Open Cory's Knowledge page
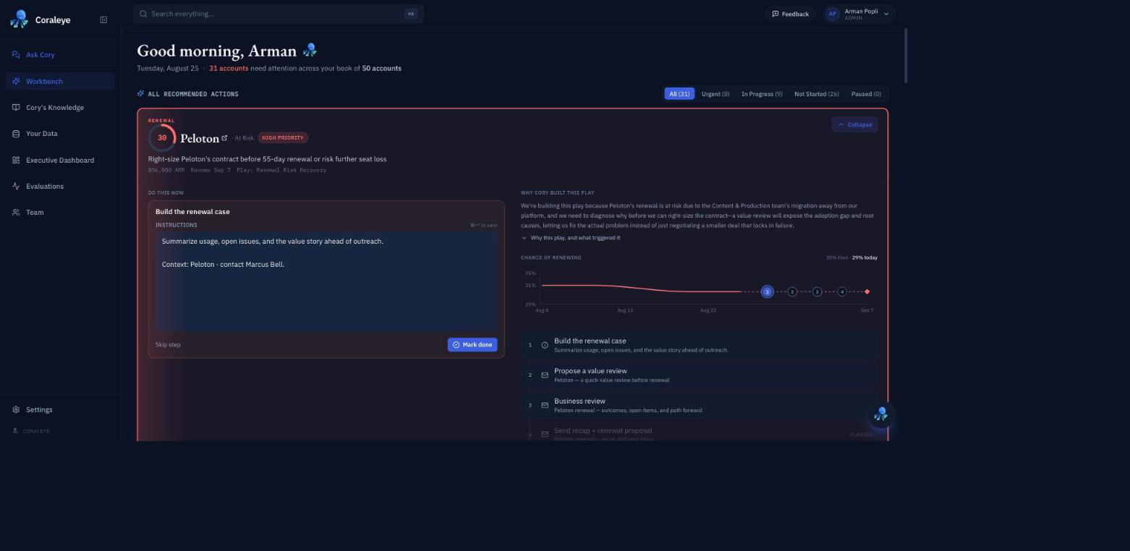This screenshot has width=1130, height=551. click(60, 108)
